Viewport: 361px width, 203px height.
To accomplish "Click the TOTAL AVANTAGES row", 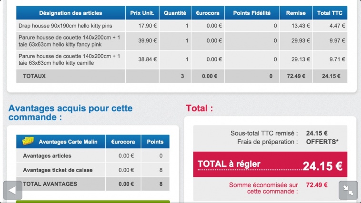I will pos(93,184).
